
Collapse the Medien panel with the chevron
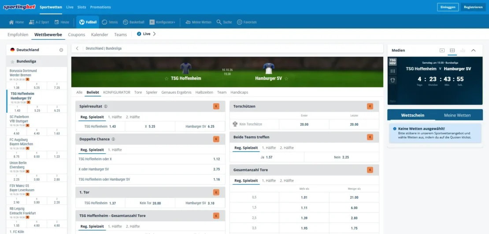point(474,50)
